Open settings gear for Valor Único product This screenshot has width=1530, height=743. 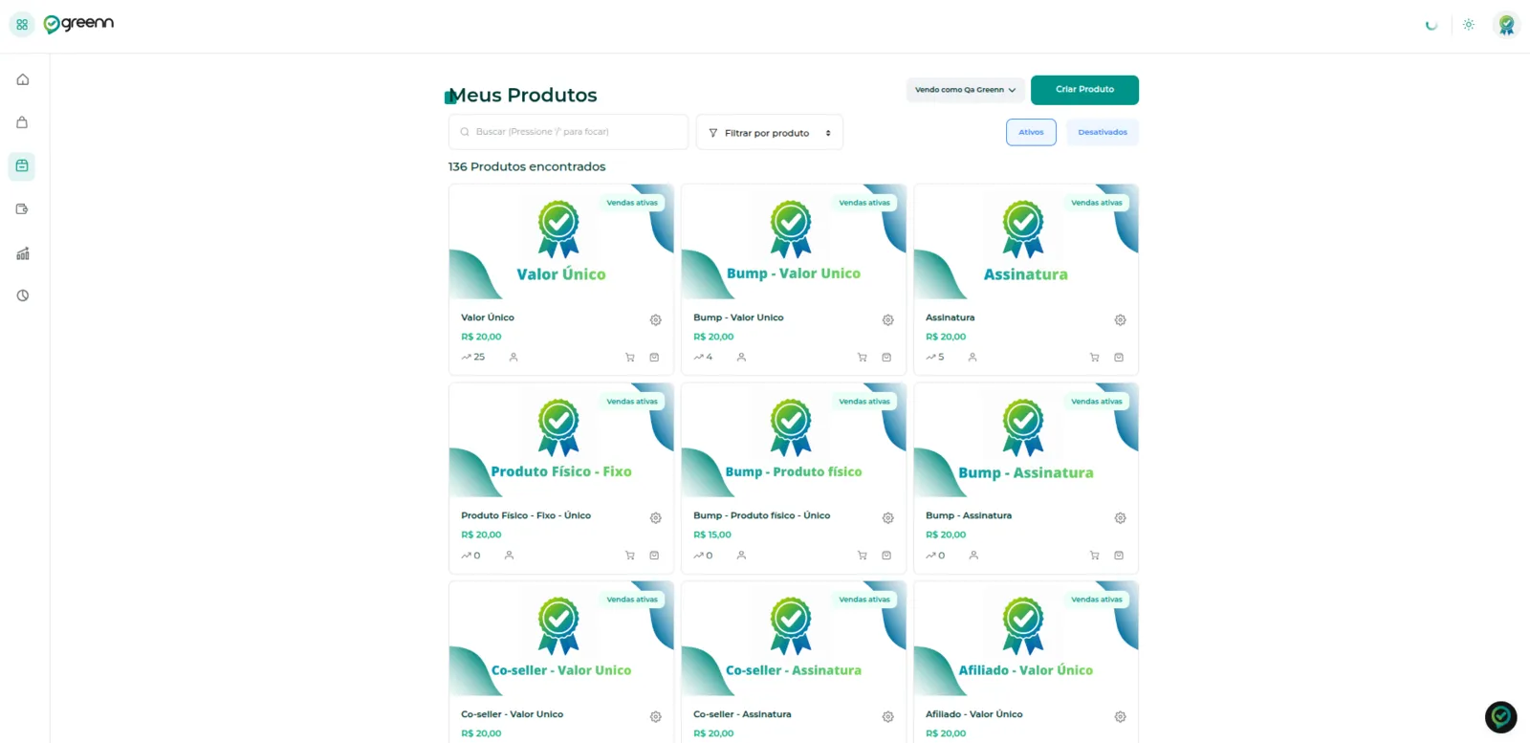coord(656,320)
